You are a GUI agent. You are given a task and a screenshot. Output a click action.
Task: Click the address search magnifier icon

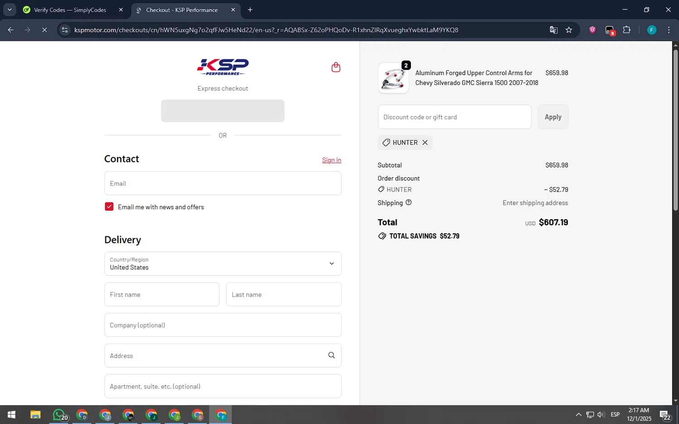[x=331, y=355]
